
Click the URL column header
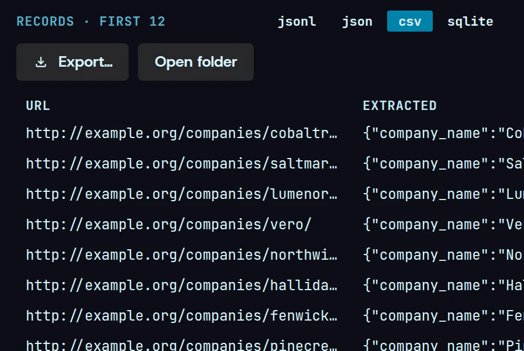pos(38,106)
